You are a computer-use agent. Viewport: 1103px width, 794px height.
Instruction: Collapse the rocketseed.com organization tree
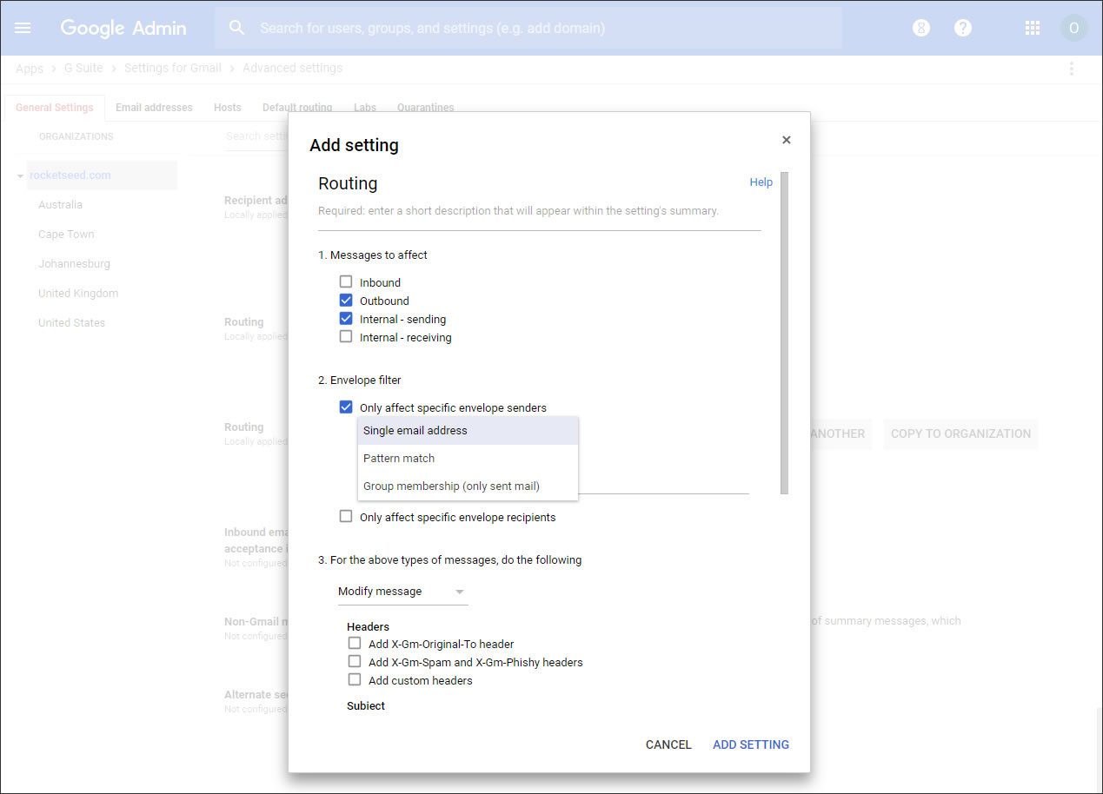(x=20, y=175)
